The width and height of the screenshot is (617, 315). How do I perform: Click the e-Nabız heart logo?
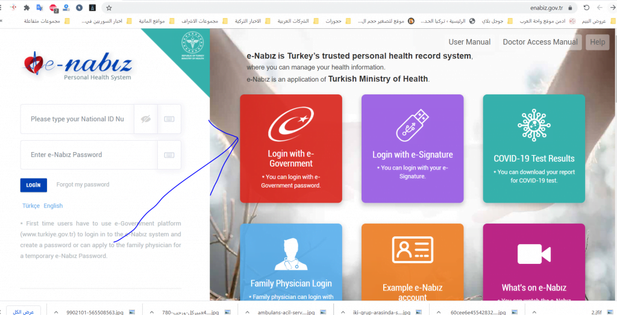point(33,64)
